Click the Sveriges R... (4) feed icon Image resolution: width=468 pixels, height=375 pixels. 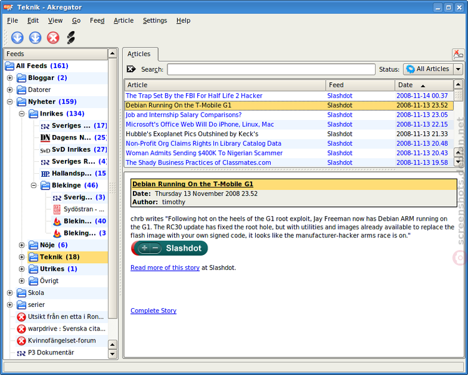click(45, 162)
